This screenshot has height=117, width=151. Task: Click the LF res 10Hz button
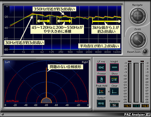point(101,67)
